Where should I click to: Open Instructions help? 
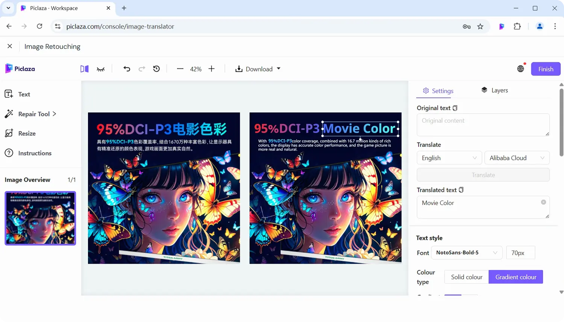click(x=28, y=153)
